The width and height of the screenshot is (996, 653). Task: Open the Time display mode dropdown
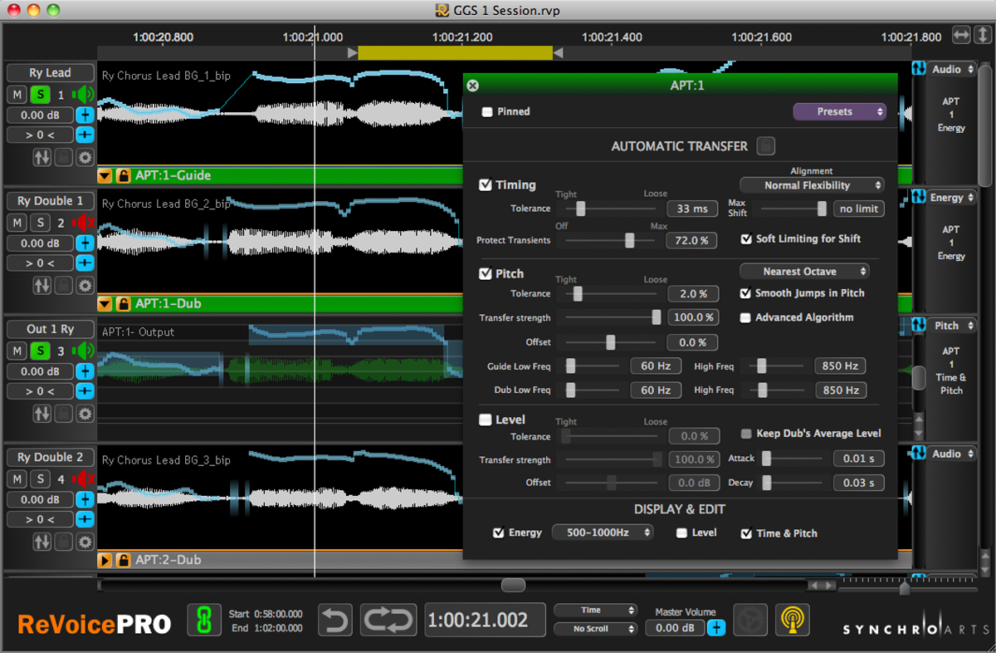(595, 611)
